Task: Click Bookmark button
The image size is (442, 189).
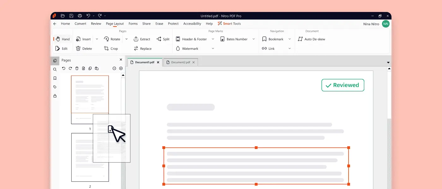Action: click(273, 39)
